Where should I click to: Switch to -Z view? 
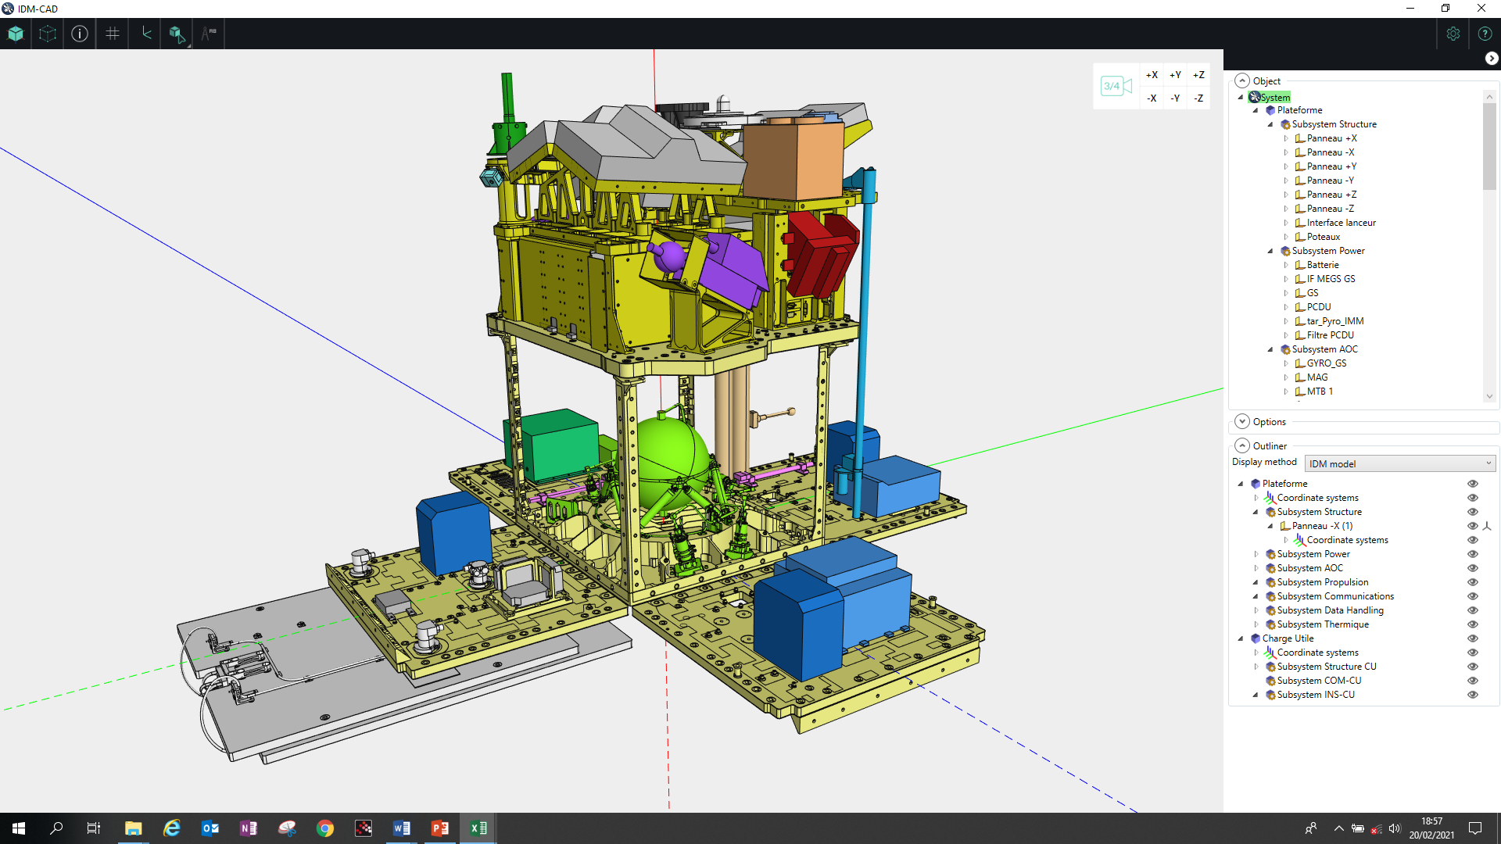[1198, 98]
